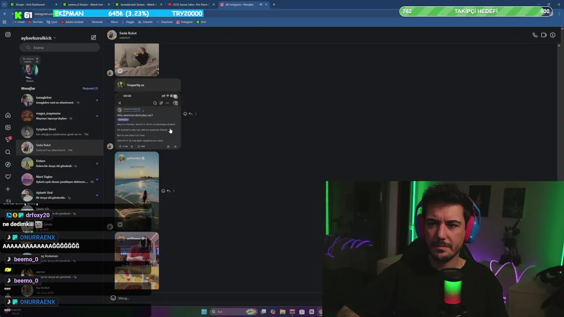Open Kaggle bookmark
The height and width of the screenshot is (317, 564).
[x=128, y=22]
